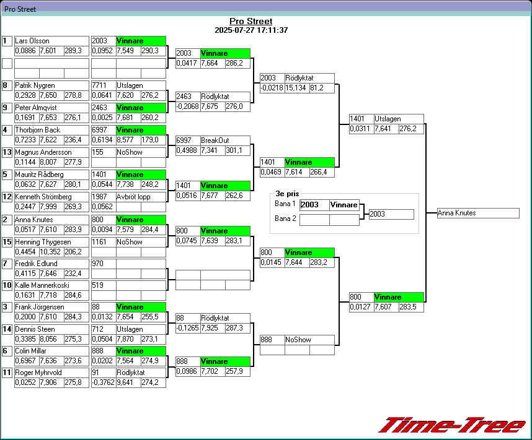Click car number 970 next to Fredrik Edlund

point(103,264)
